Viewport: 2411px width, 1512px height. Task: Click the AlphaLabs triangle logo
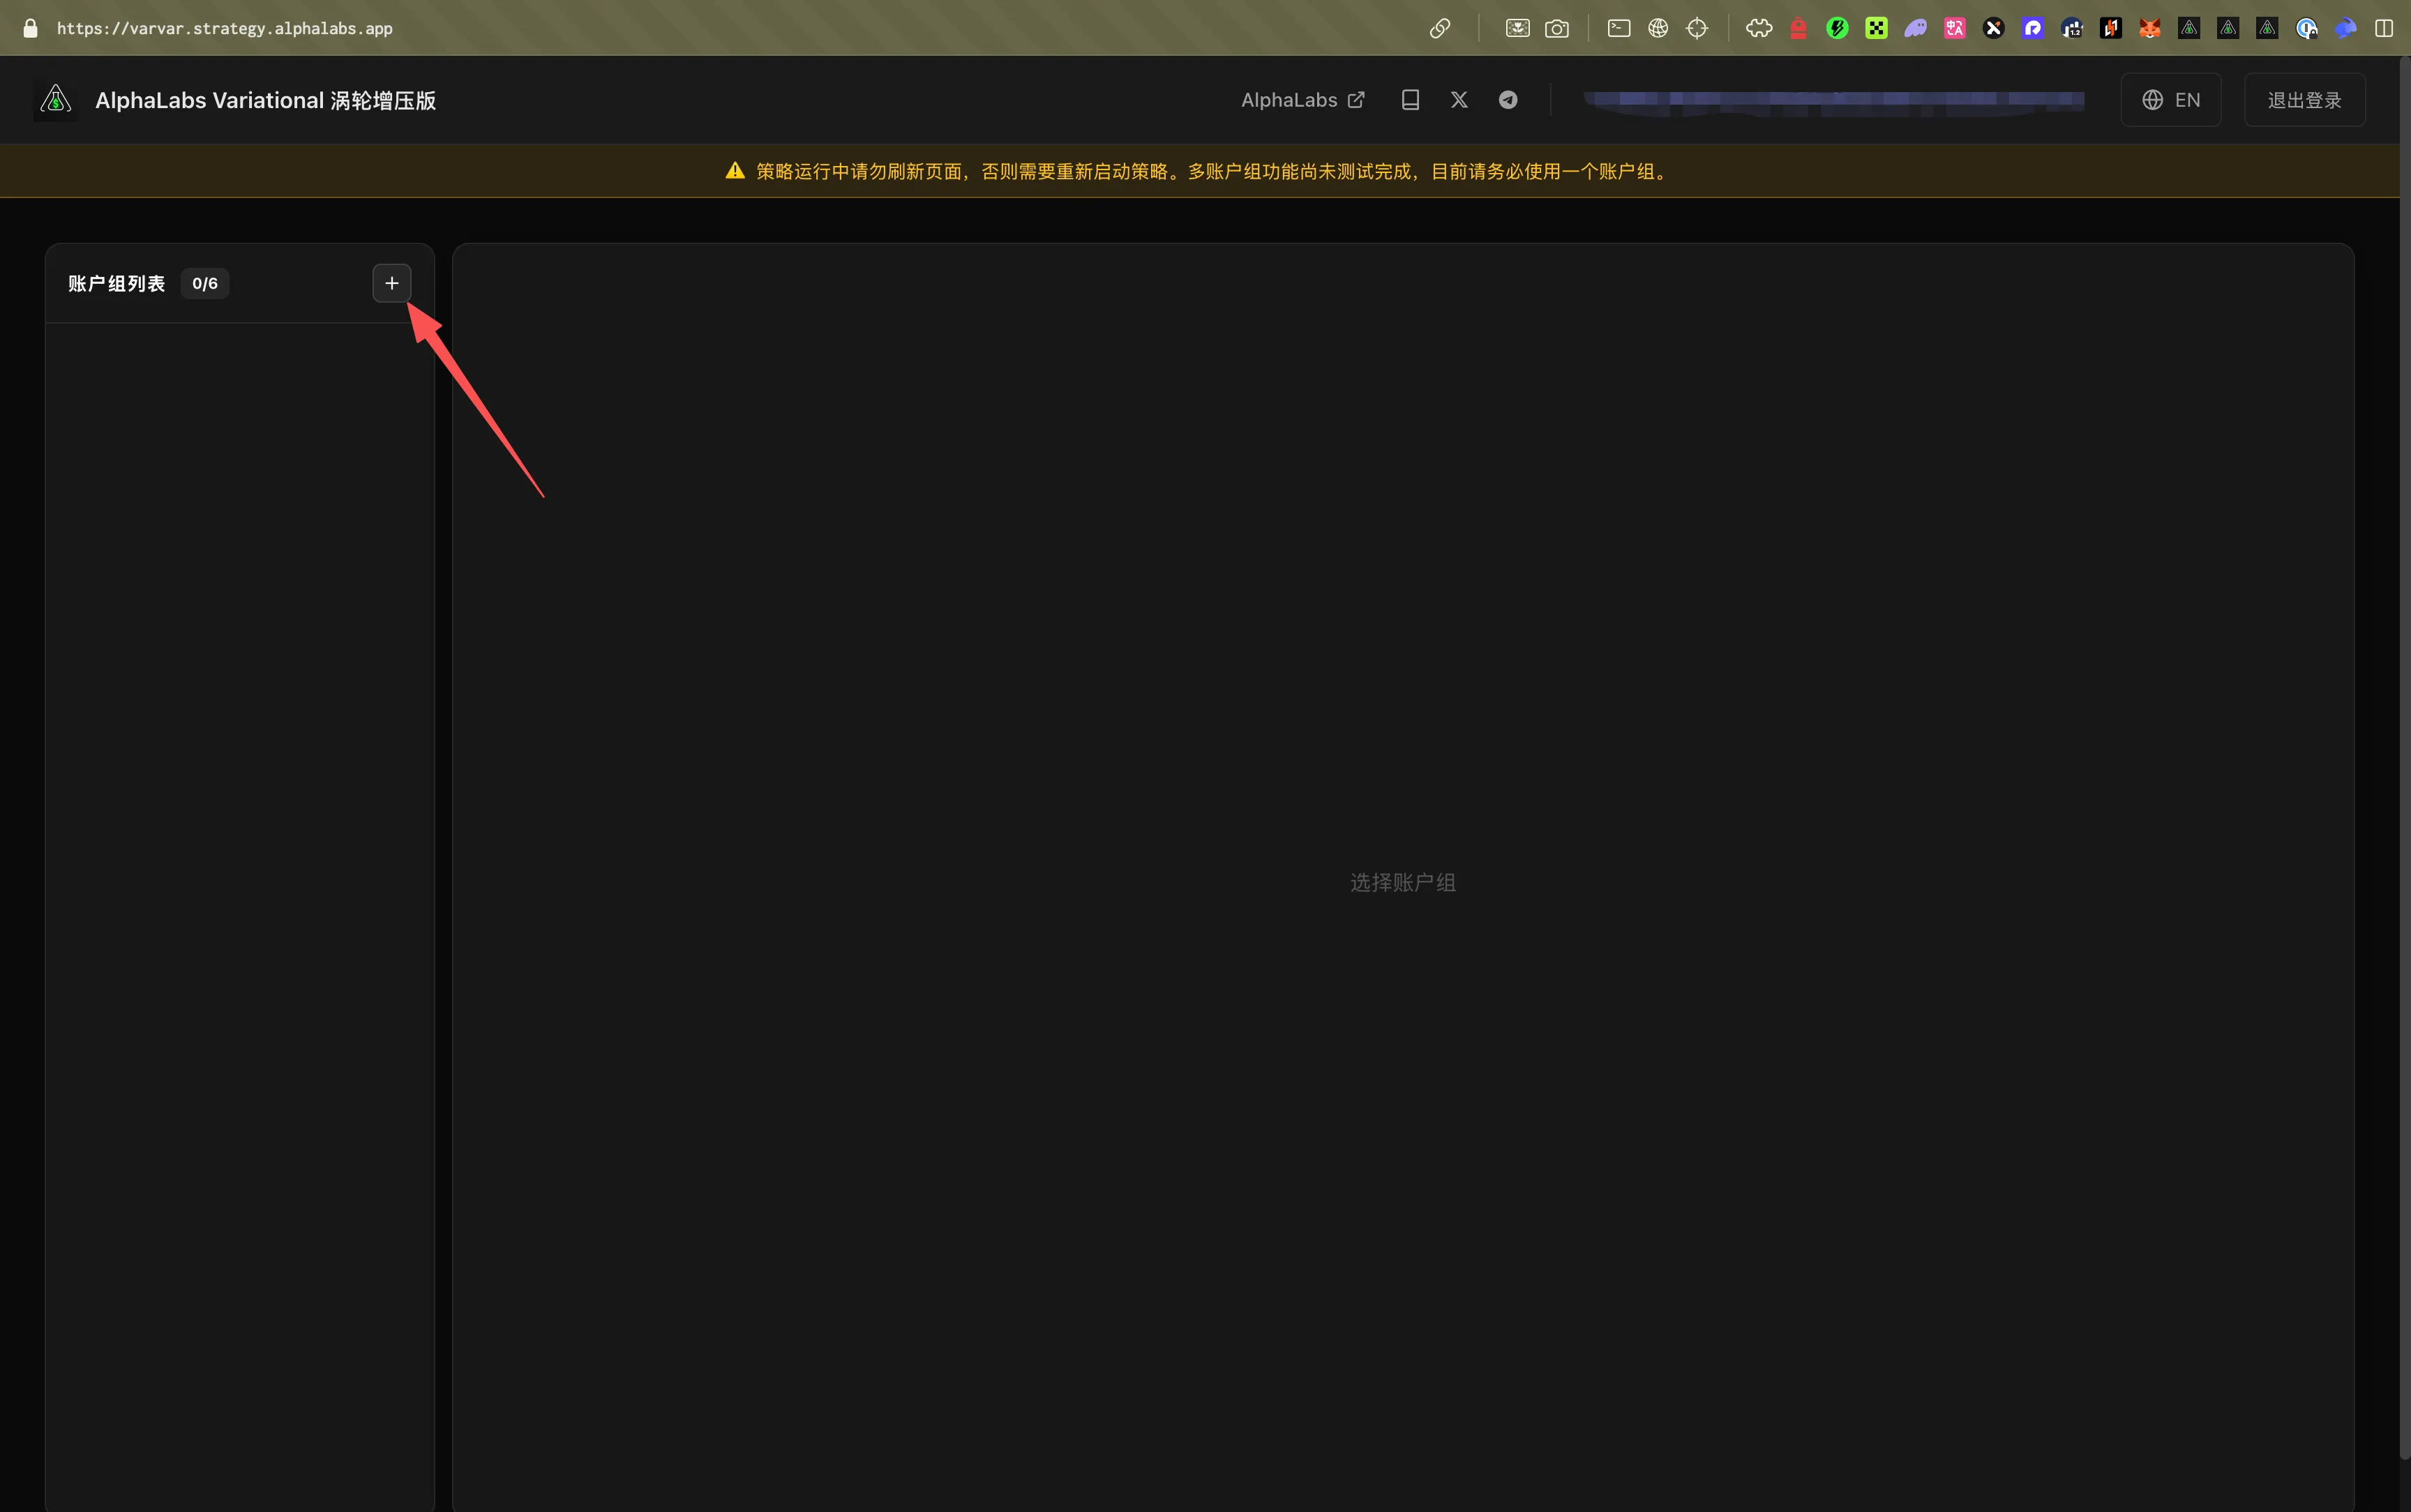56,100
